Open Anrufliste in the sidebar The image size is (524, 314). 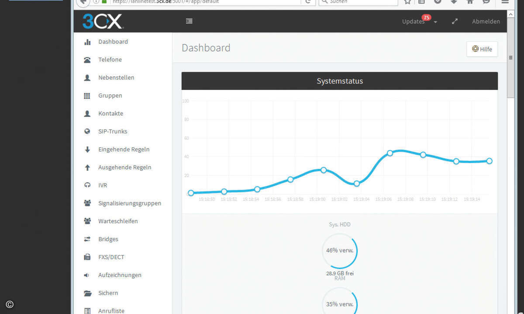click(x=111, y=311)
